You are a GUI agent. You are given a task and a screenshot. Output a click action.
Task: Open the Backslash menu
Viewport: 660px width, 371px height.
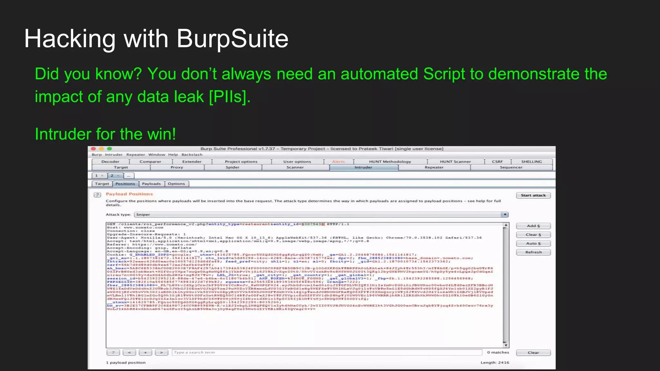pos(192,155)
